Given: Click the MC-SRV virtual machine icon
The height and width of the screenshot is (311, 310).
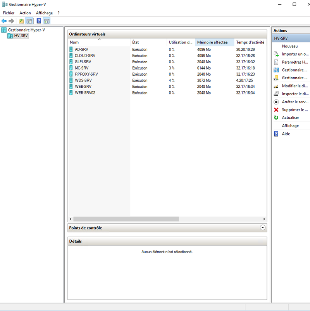Looking at the screenshot, I should 71,68.
